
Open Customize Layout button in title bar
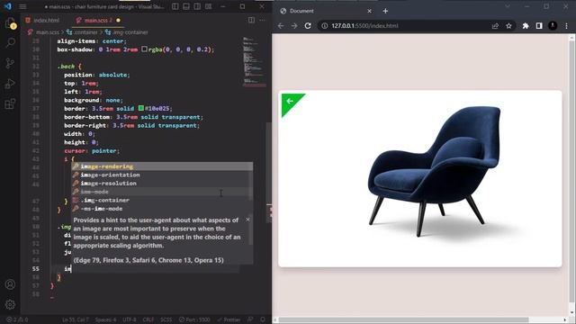208,6
